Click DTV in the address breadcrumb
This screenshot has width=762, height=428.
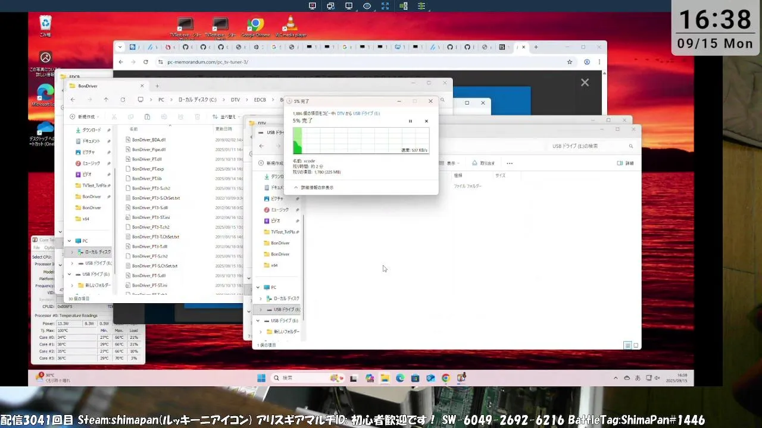235,100
